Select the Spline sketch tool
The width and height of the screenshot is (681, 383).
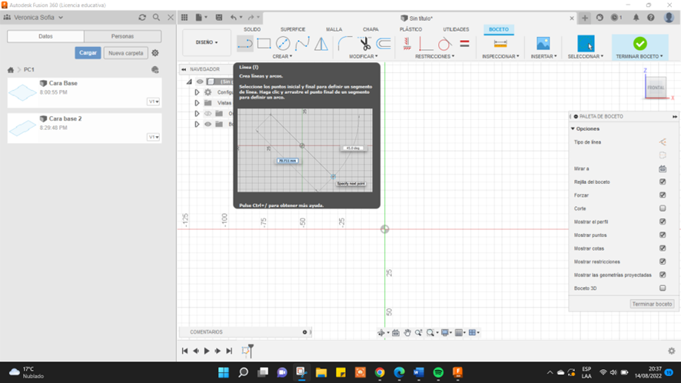(302, 44)
